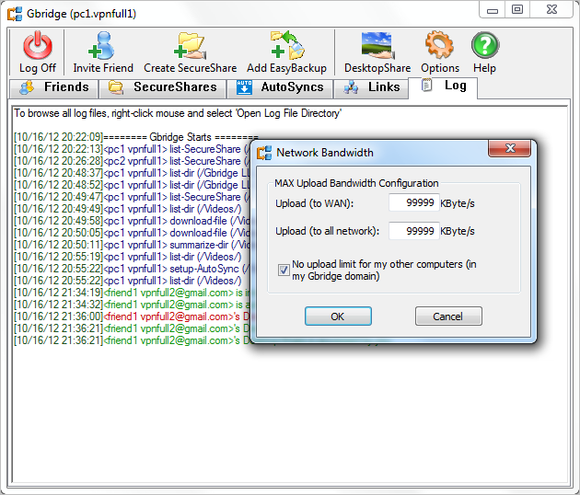Viewport: 580px width, 495px height.
Task: Click the 20:49:49 list-dir (/Videos/) entry
Action: 128,209
